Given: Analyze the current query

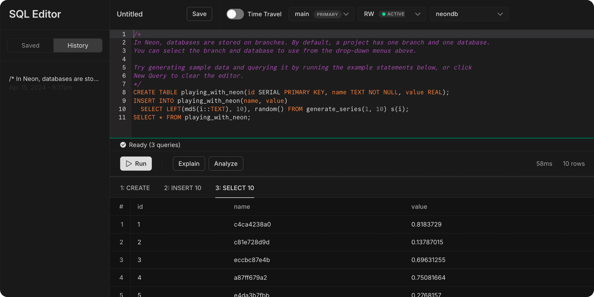Looking at the screenshot, I should (x=226, y=163).
